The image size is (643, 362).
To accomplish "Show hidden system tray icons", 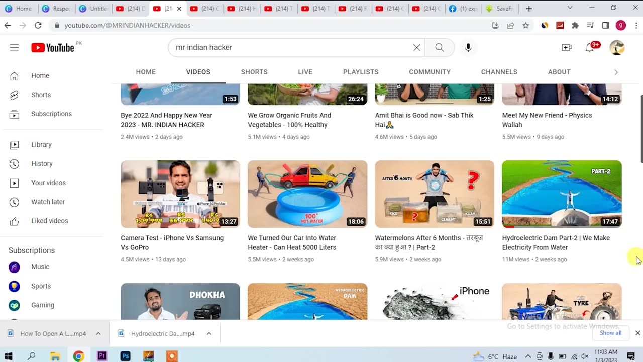I will pos(528,356).
